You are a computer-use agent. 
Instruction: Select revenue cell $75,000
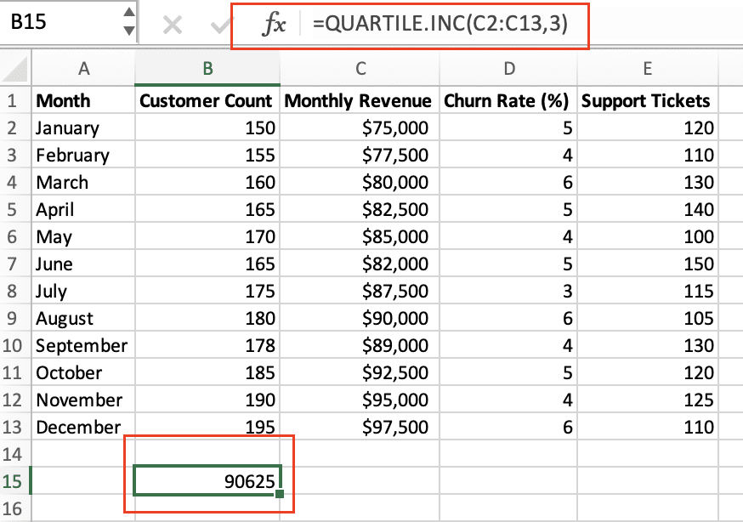(x=360, y=128)
